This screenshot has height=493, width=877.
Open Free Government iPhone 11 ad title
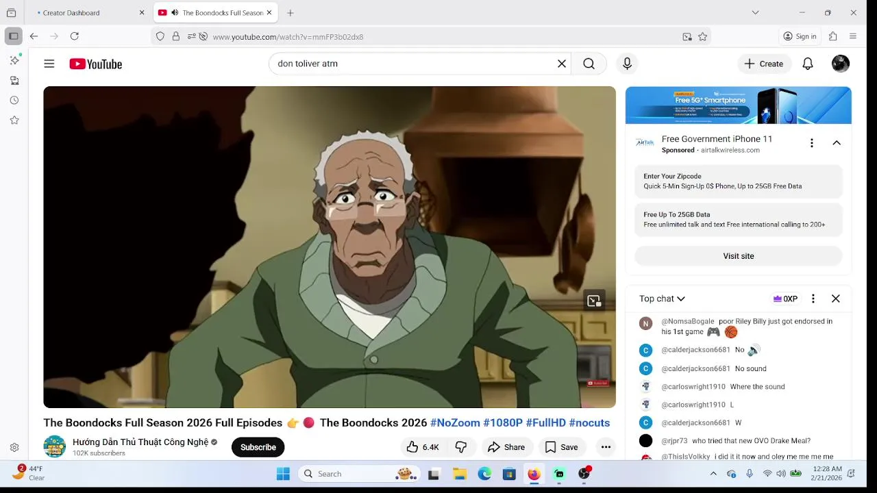click(717, 139)
